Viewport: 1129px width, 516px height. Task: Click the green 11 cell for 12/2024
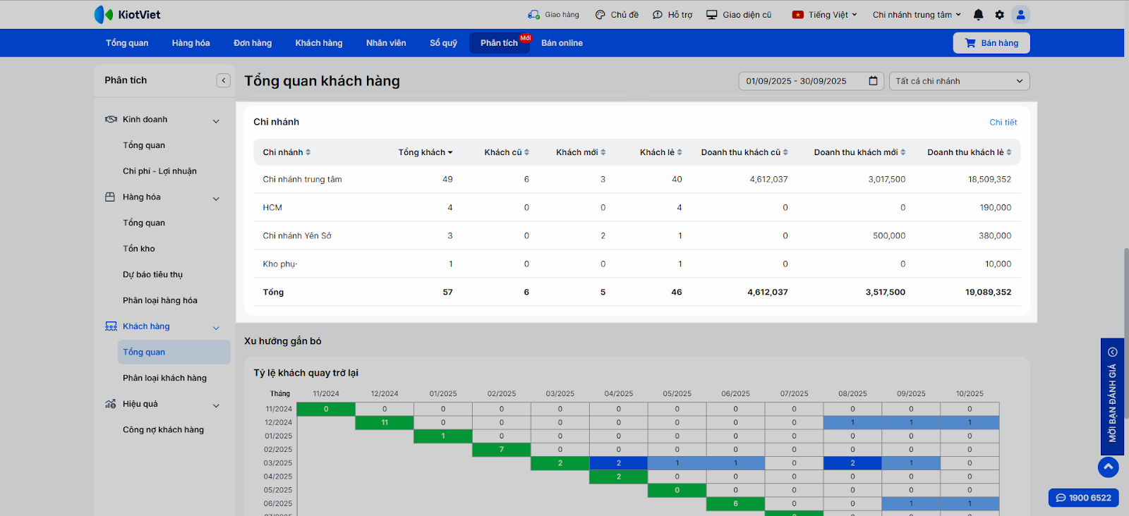point(385,422)
